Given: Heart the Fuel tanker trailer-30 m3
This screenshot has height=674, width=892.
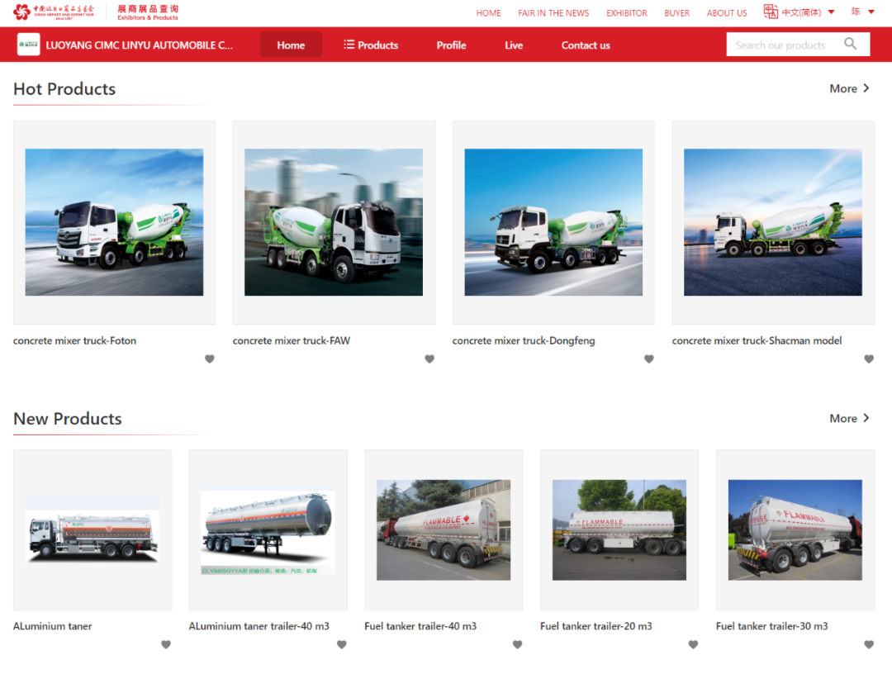Looking at the screenshot, I should click(869, 644).
